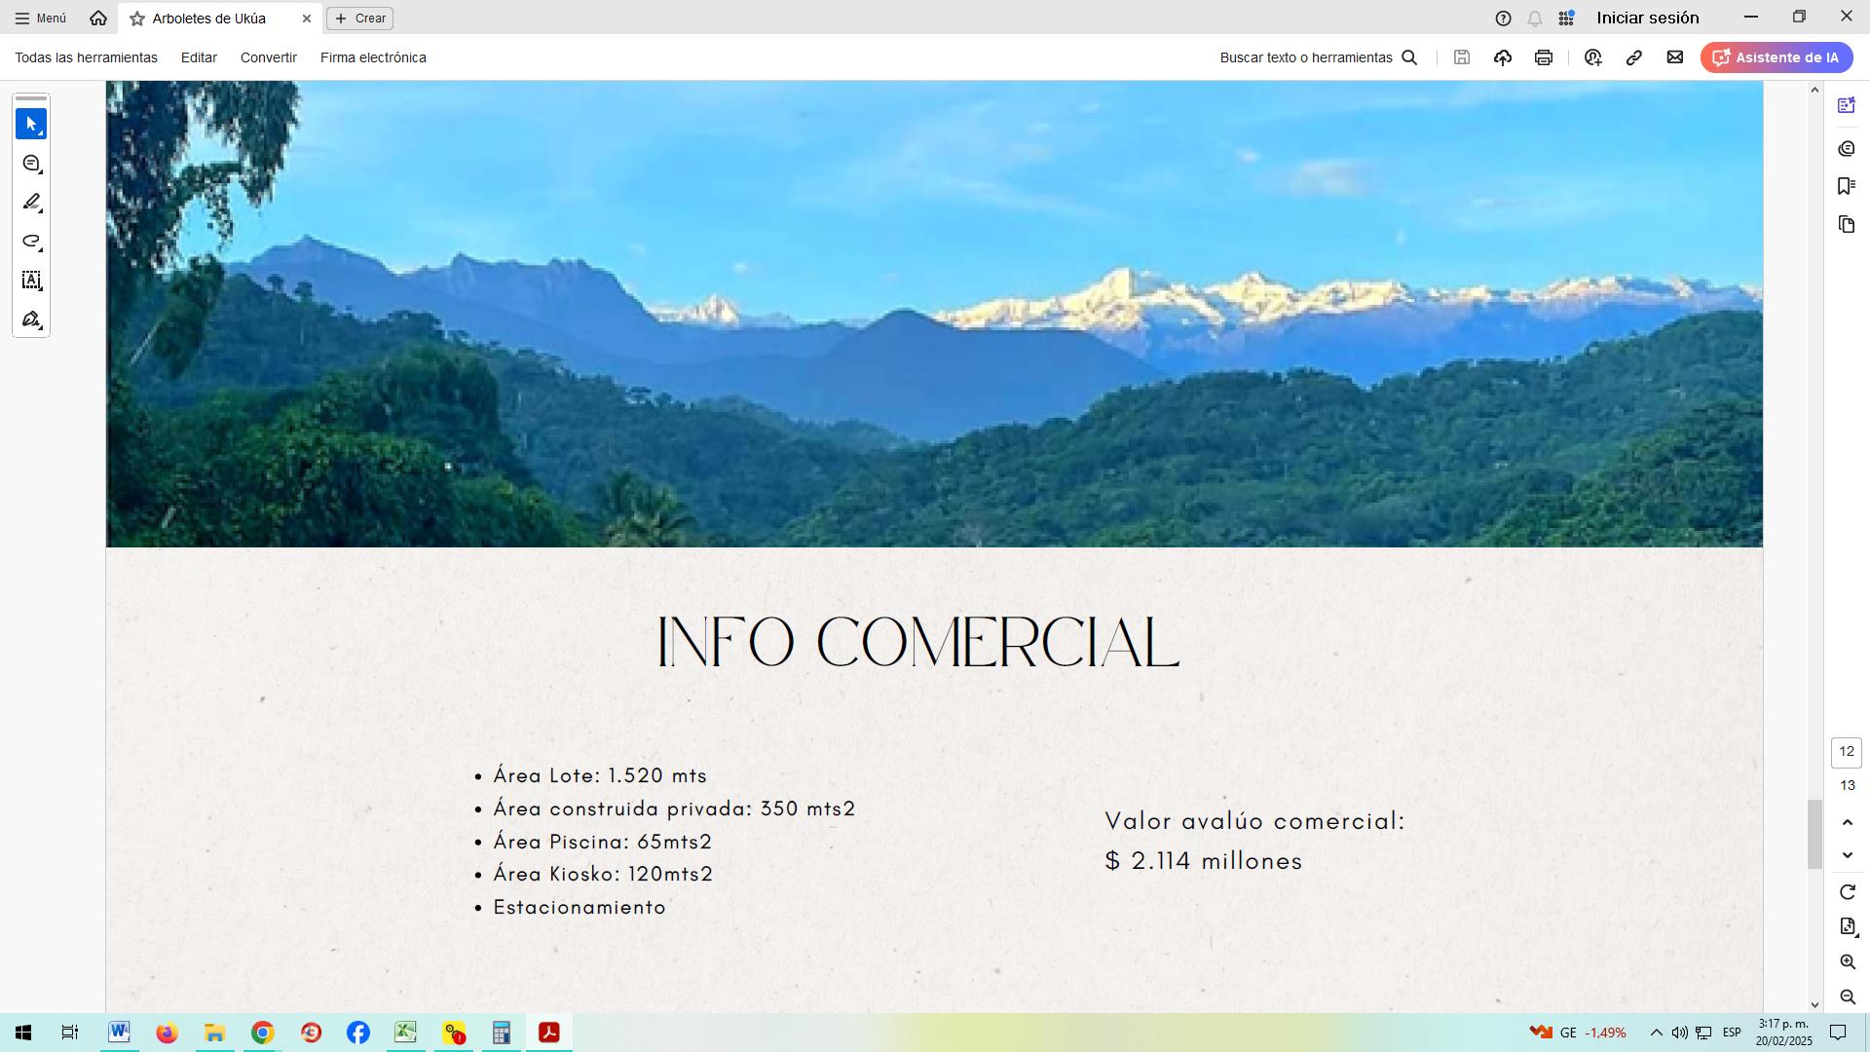
Task: Close the Arboletes de Ukúa tab
Action: tap(306, 19)
